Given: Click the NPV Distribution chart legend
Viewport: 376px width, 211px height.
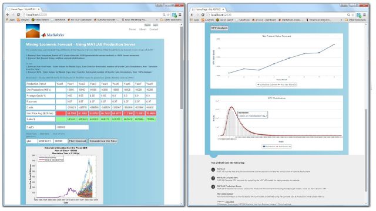Looking at the screenshot, I should tap(277, 147).
